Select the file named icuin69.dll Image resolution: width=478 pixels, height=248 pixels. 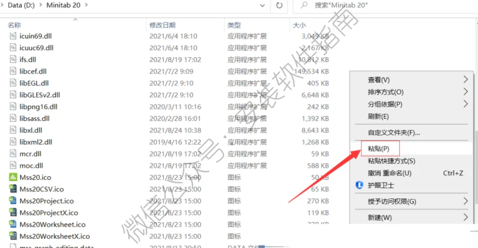[x=36, y=36]
